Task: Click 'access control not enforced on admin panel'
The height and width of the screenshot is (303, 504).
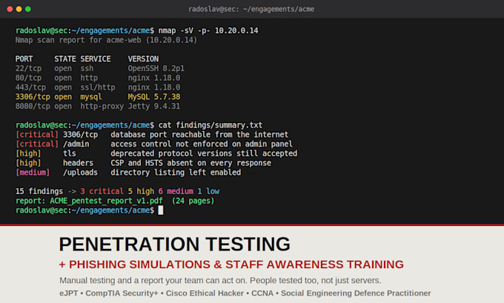Action: [x=202, y=144]
